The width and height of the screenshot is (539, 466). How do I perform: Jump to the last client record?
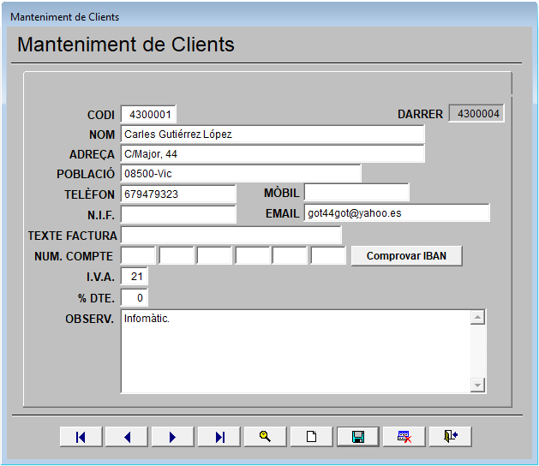(219, 437)
